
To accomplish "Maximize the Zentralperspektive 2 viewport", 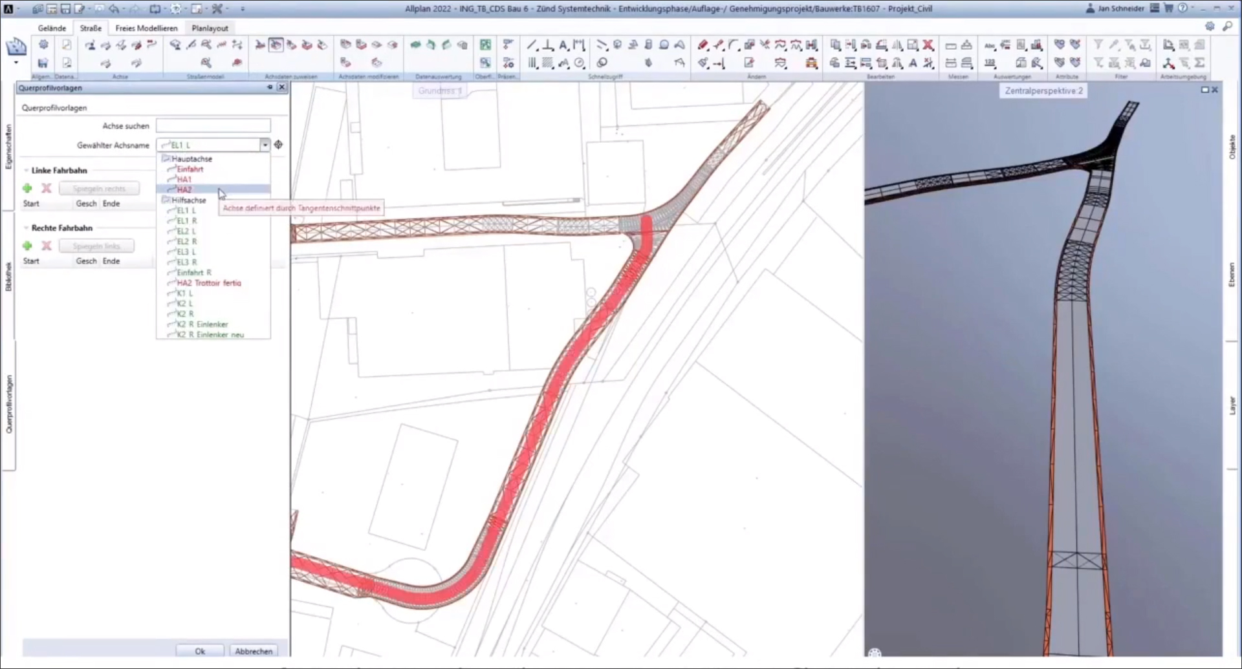I will tap(1204, 90).
